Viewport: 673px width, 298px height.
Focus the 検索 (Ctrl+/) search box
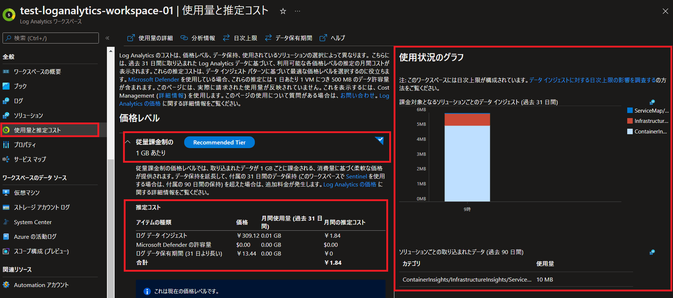(51, 38)
